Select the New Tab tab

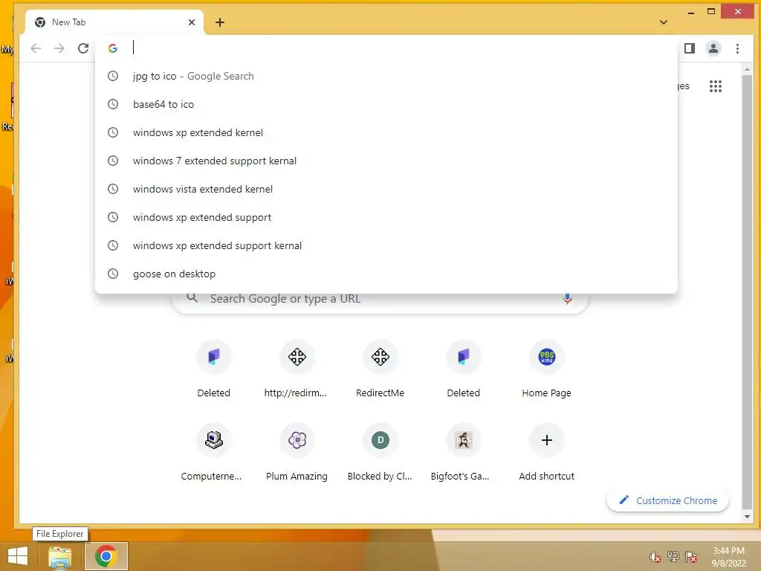pyautogui.click(x=114, y=22)
